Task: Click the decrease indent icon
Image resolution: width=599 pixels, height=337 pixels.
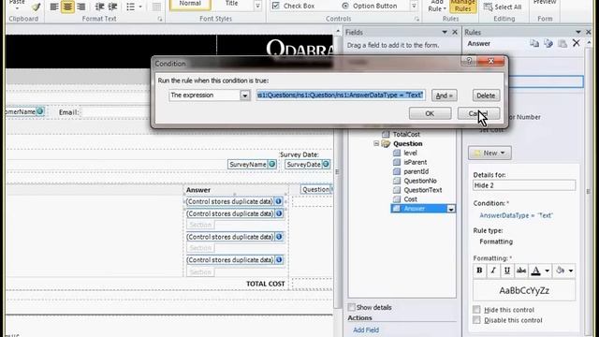Action: pyautogui.click(x=99, y=7)
